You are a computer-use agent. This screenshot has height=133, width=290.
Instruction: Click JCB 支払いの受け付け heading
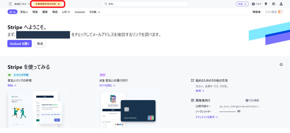click(113, 80)
